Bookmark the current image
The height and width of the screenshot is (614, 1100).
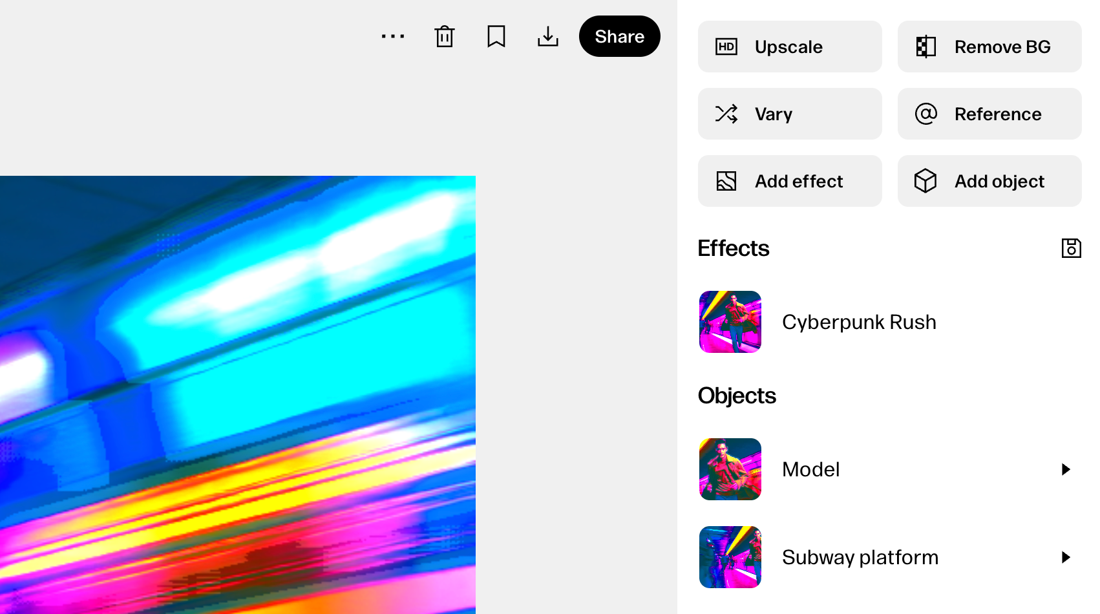pyautogui.click(x=496, y=36)
